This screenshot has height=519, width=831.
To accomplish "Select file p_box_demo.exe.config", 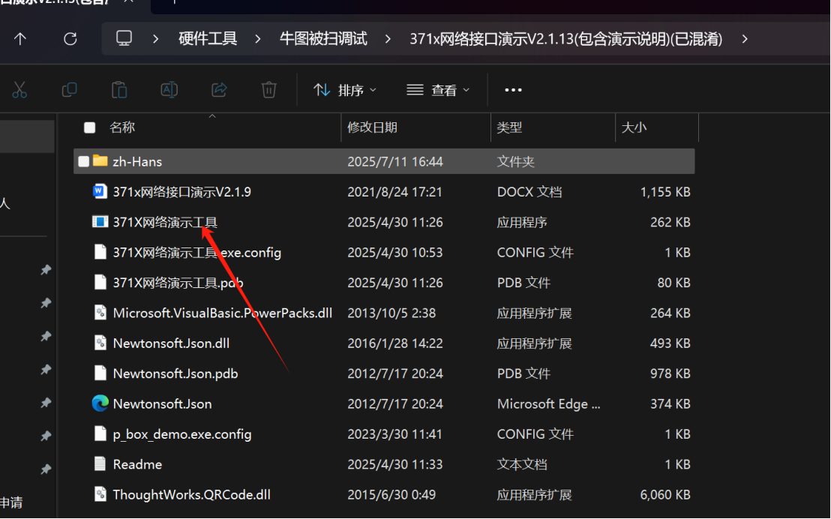I will (x=182, y=434).
